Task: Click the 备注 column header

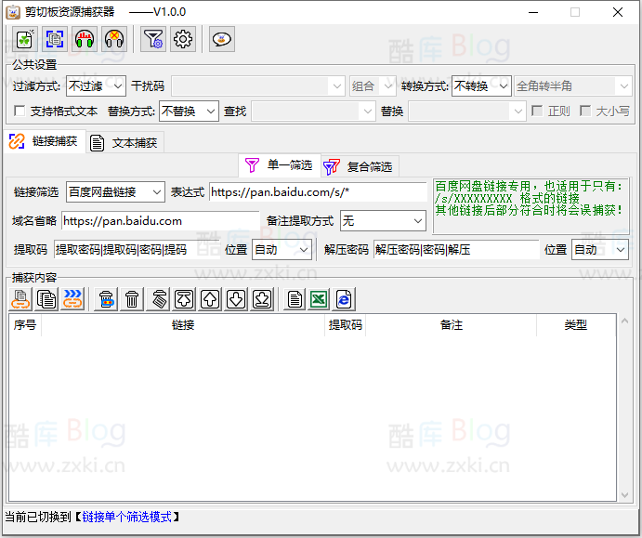Action: 452,325
